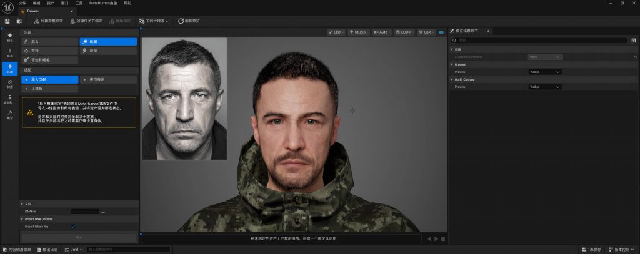Screen dimensions: 640x254
Task: Click the blue camera icon in viewport toolbar
Action: [441, 32]
